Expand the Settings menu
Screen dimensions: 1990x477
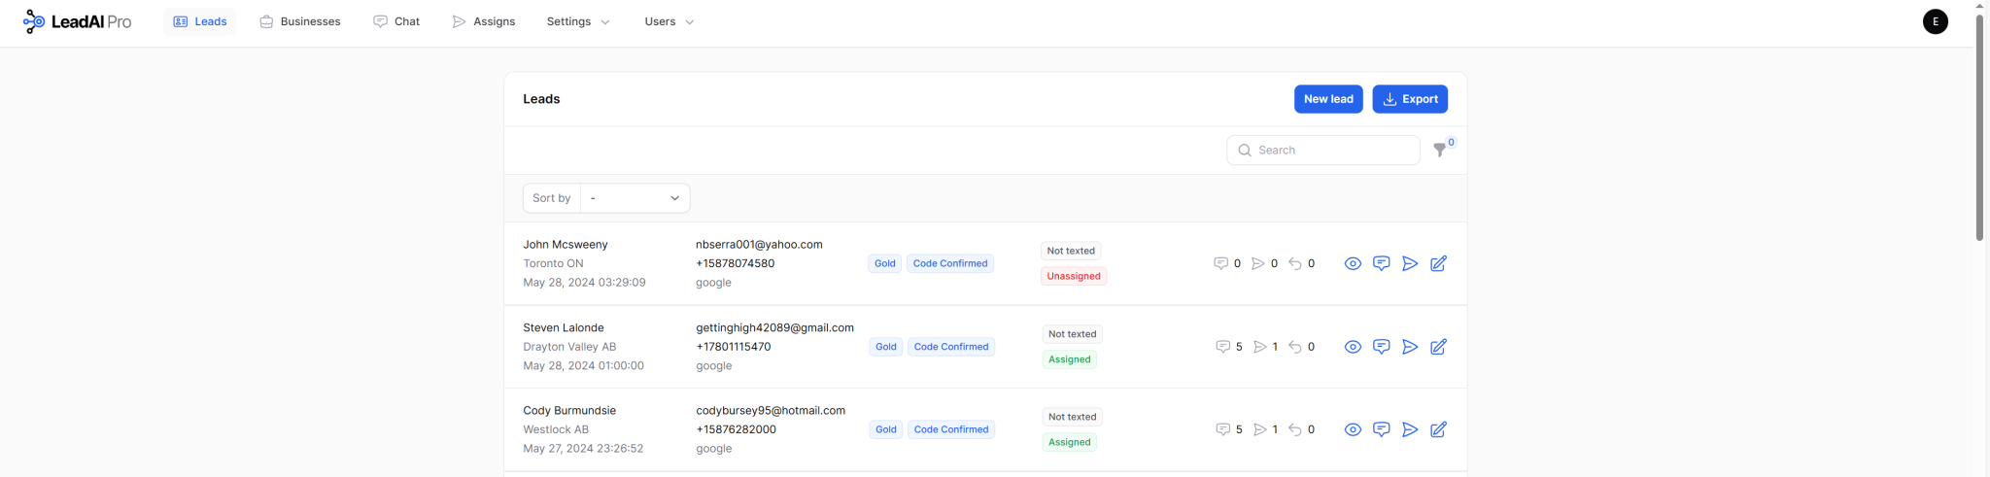click(x=578, y=21)
